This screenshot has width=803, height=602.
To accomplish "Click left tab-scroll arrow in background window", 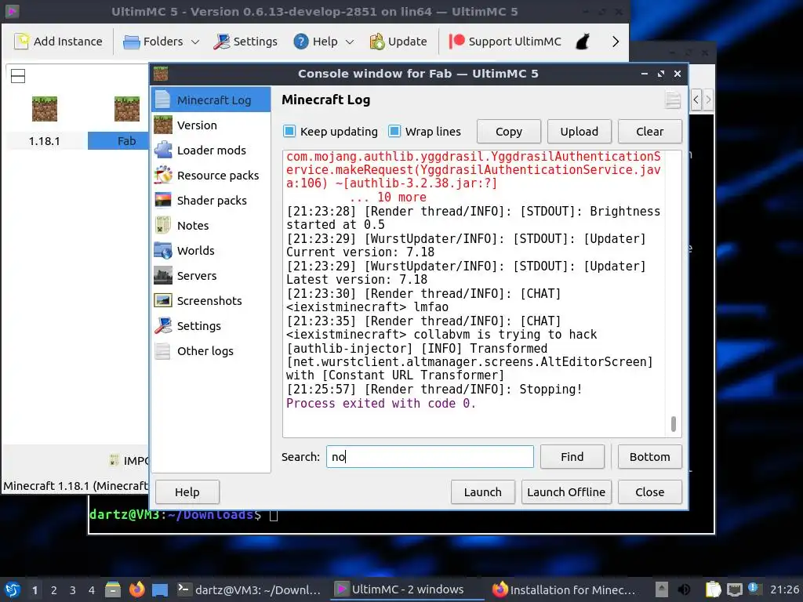I will 696,100.
